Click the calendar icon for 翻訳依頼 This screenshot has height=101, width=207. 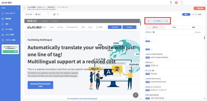point(3,19)
